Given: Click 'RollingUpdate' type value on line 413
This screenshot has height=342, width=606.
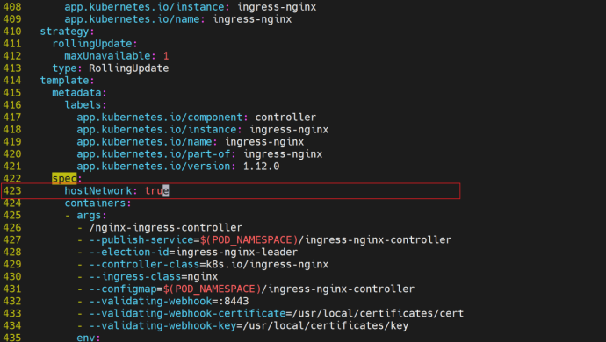Looking at the screenshot, I should tap(129, 68).
